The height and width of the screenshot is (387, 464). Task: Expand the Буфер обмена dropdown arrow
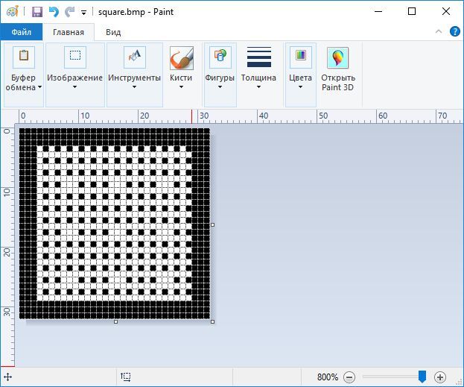pos(39,87)
